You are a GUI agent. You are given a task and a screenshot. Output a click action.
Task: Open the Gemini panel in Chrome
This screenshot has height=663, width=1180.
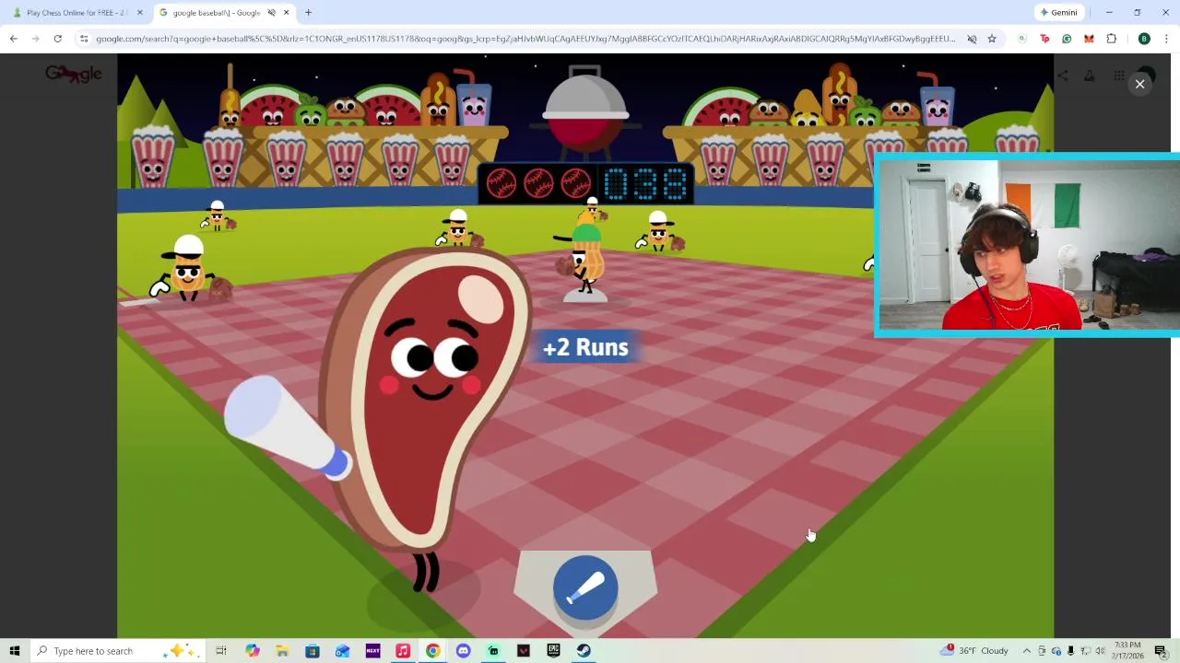click(1058, 13)
